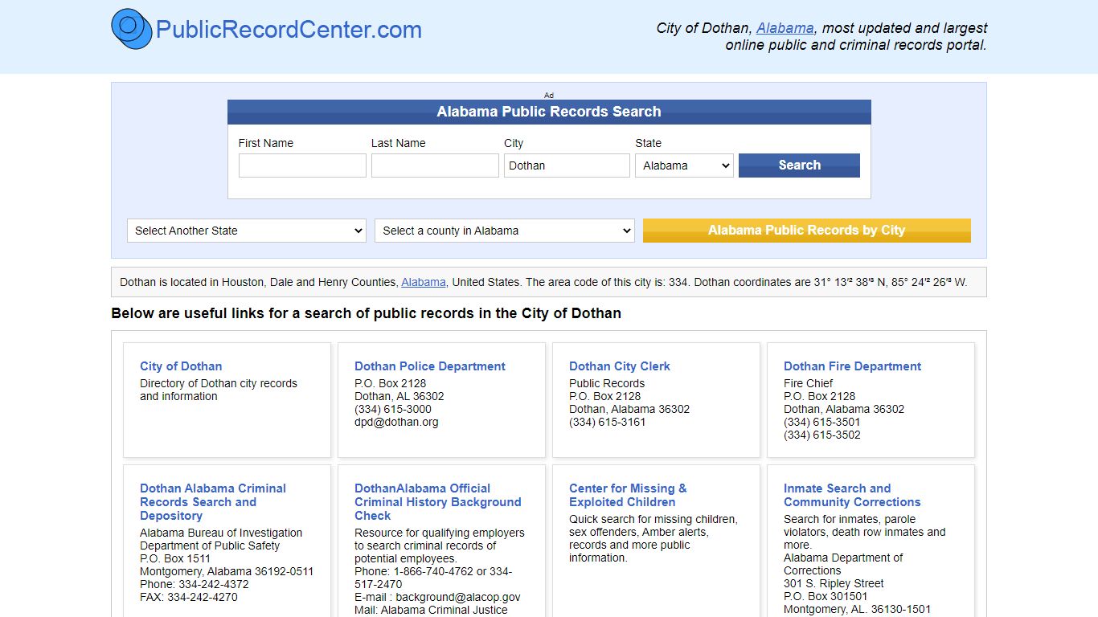
Task: Click the PublicRecordCenter.com logo icon
Action: click(132, 29)
